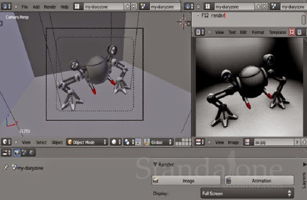307x200 pixels.
Task: Select the Render properties camera tab
Action: (17, 153)
